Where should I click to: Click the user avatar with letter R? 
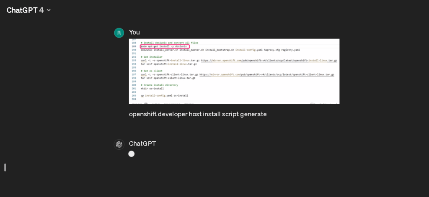click(119, 33)
